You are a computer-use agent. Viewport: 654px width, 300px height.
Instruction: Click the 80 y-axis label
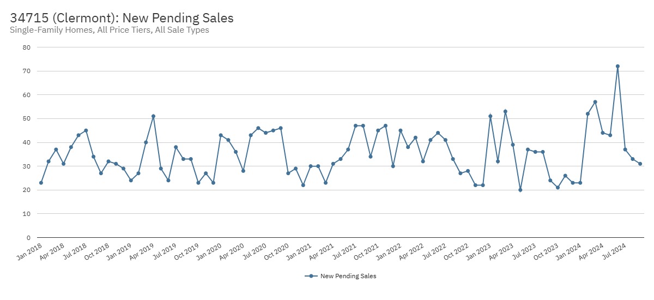[26, 47]
